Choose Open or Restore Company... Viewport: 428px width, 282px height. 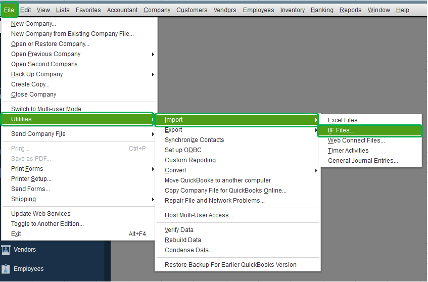pyautogui.click(x=79, y=44)
